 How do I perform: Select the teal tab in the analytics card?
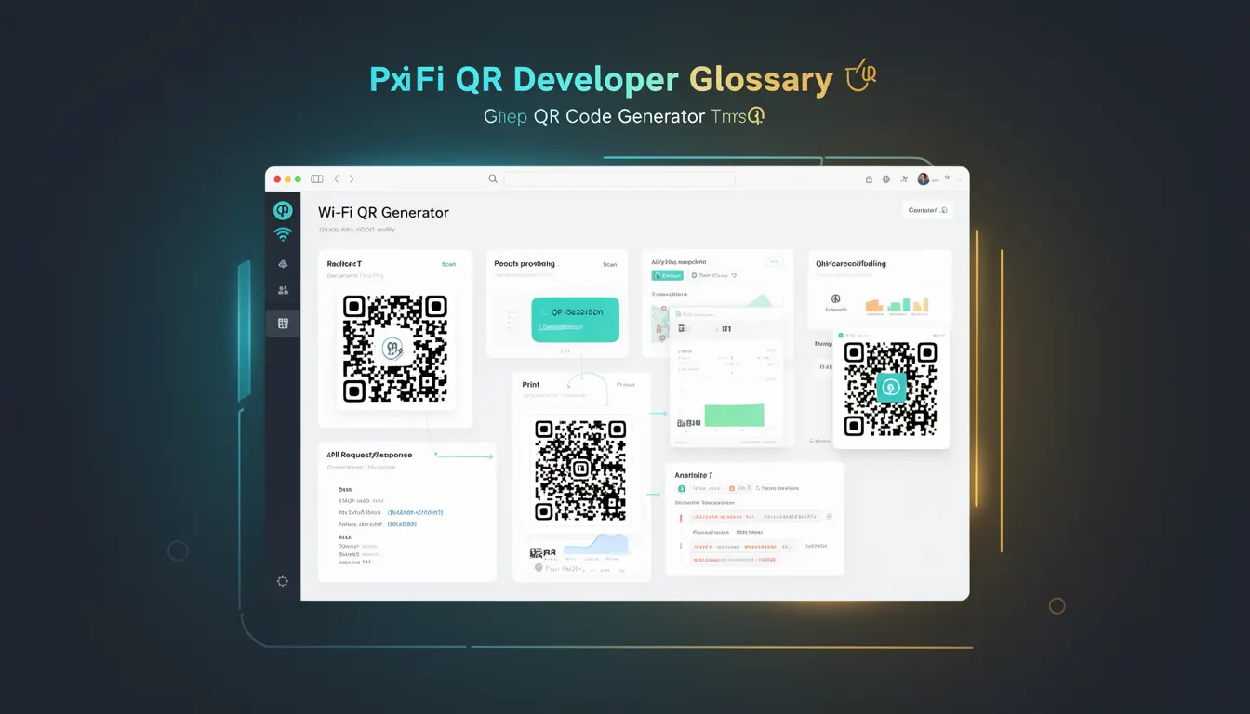(668, 275)
